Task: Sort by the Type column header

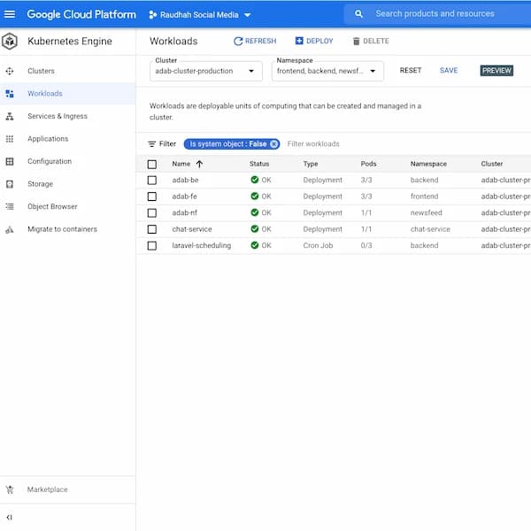Action: click(x=311, y=164)
